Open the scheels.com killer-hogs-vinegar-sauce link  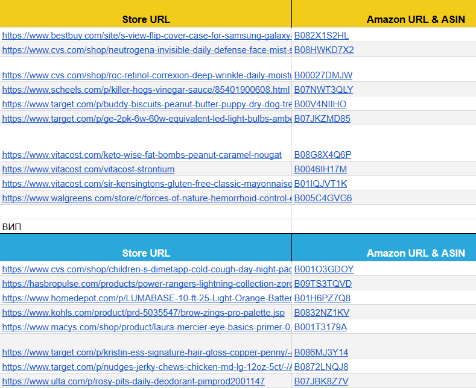146,89
